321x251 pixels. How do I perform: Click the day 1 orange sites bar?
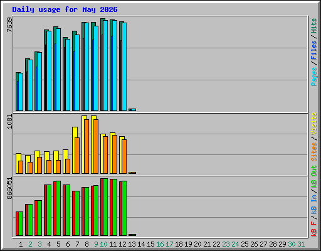(x=21, y=167)
